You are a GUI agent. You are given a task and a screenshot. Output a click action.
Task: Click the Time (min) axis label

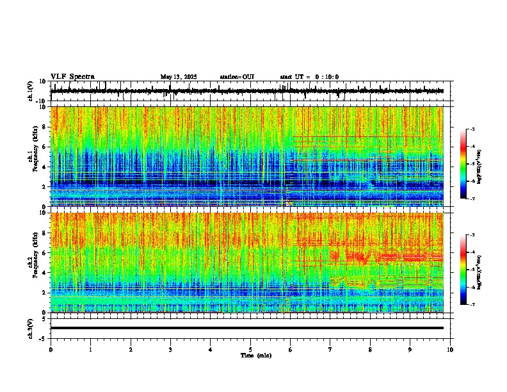(256, 355)
